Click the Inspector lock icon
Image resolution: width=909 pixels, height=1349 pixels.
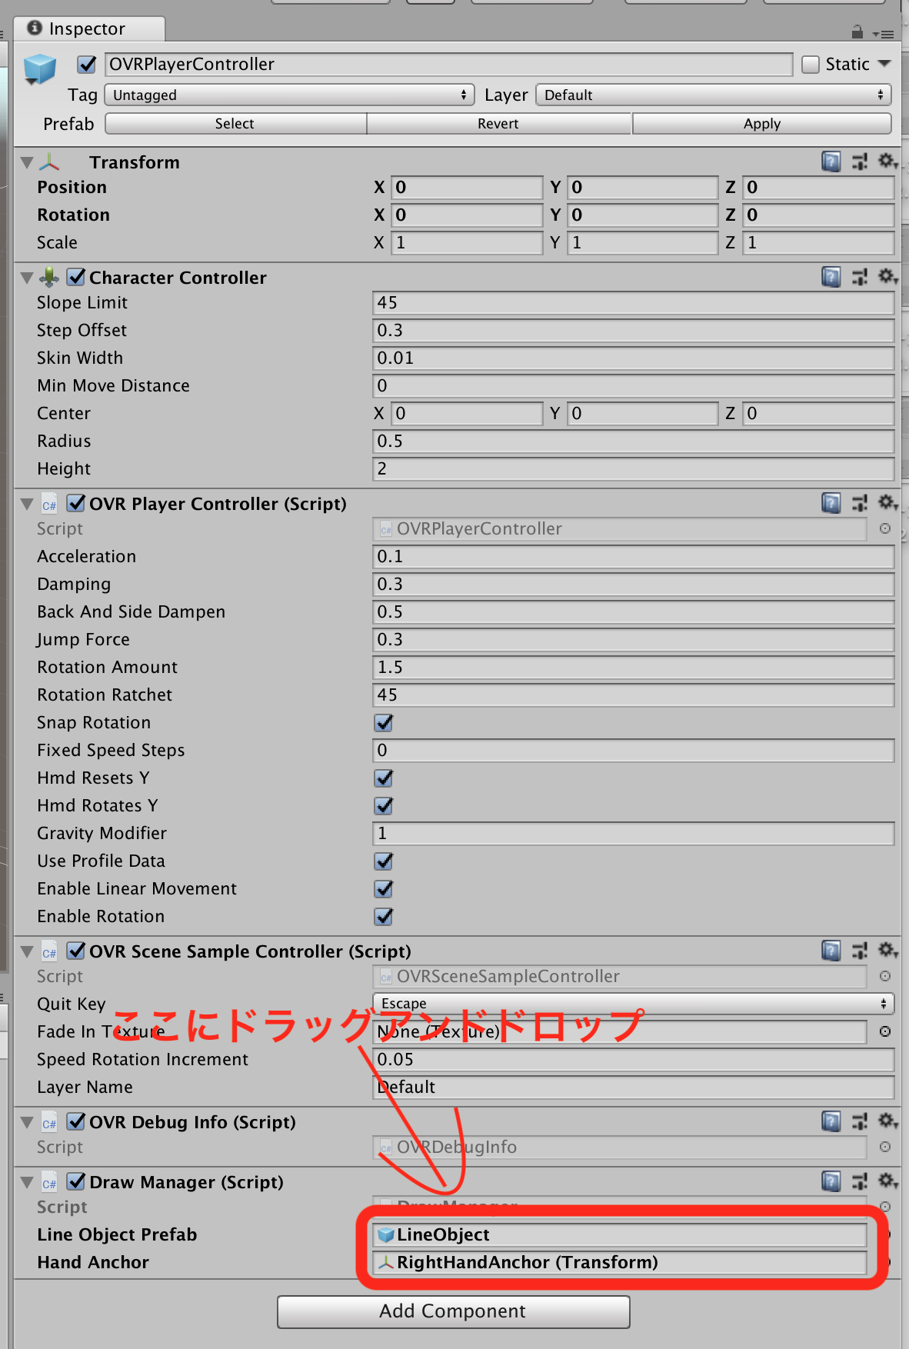tap(857, 32)
